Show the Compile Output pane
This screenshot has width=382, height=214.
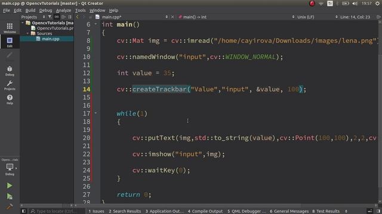(x=205, y=211)
